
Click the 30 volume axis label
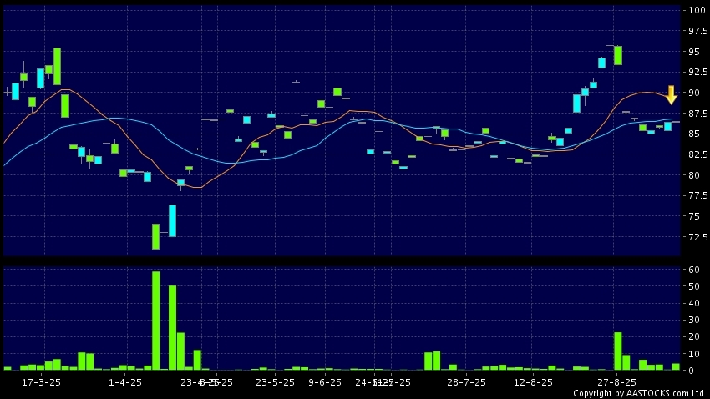(x=693, y=320)
